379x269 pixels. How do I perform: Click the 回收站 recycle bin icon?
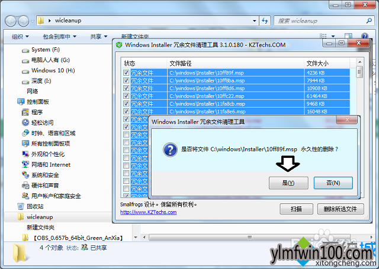coord(21,206)
